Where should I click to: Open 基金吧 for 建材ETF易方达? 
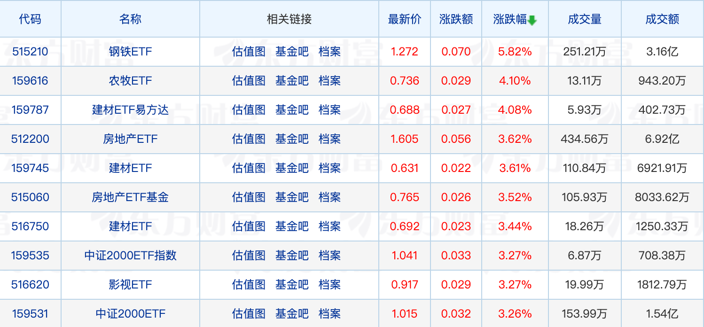pos(292,110)
